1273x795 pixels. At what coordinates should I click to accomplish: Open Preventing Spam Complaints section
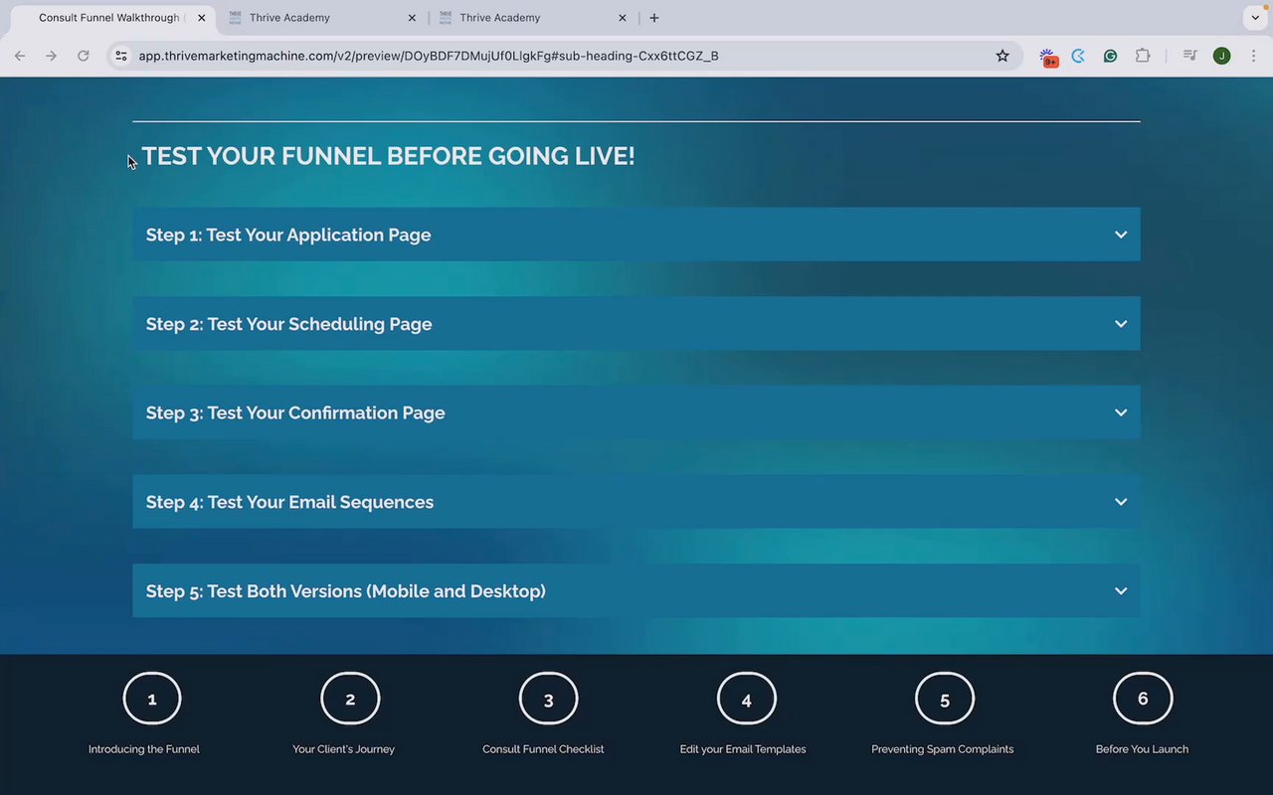[x=943, y=749]
